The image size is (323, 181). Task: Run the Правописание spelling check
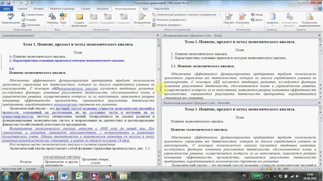11,19
